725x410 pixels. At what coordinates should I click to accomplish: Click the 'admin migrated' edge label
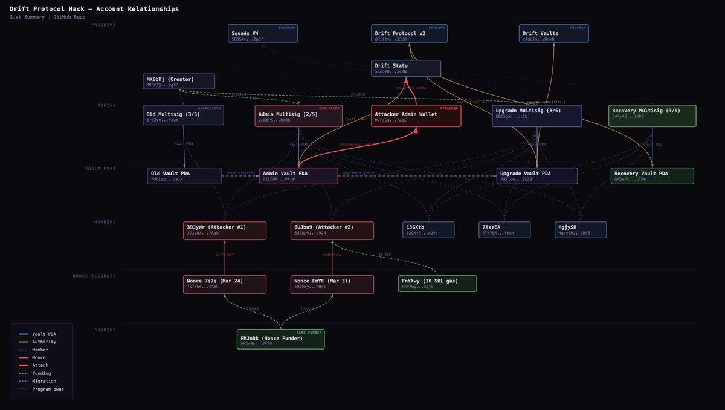(x=240, y=173)
